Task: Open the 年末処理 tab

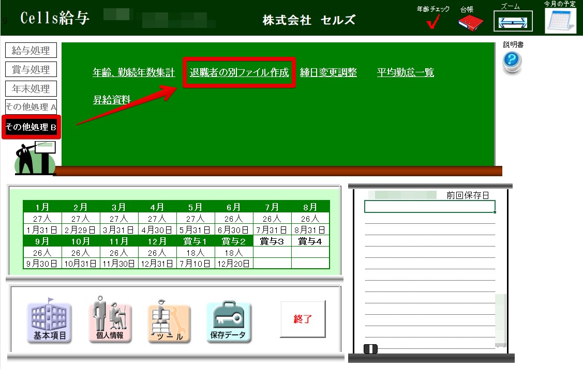Action: (31, 88)
